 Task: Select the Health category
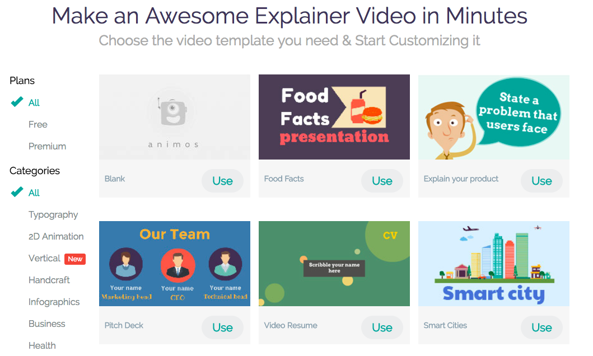click(42, 345)
